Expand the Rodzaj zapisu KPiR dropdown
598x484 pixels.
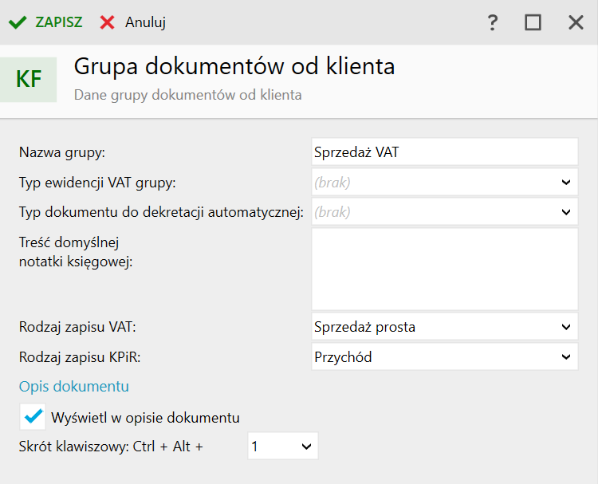click(x=565, y=356)
